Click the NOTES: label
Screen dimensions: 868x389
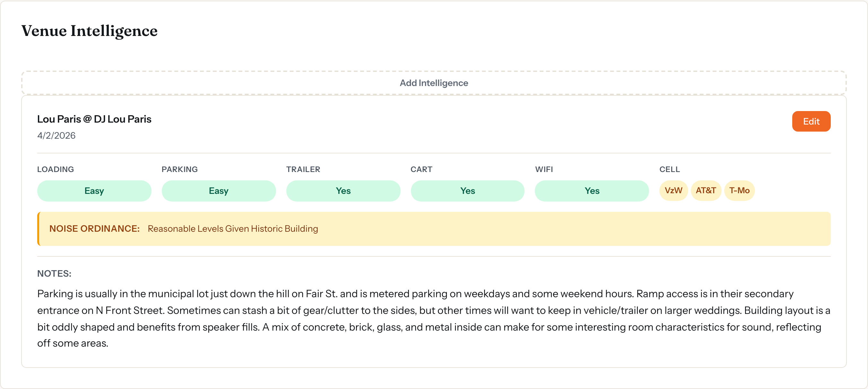point(54,273)
